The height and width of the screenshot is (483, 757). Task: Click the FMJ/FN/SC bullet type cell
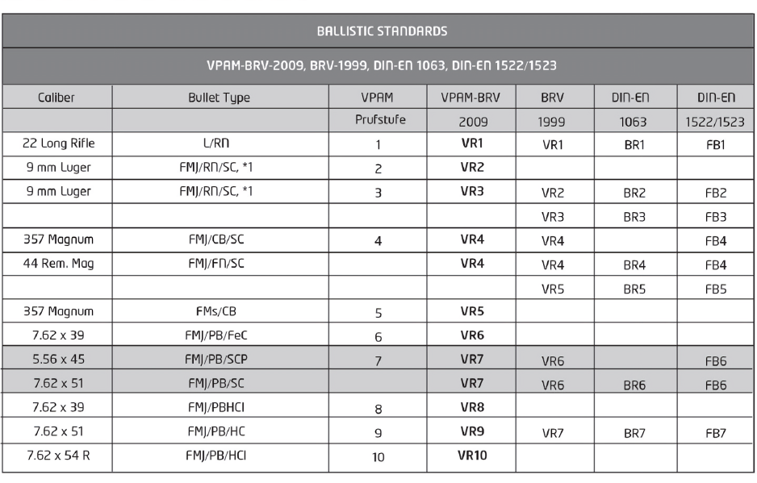(220, 264)
